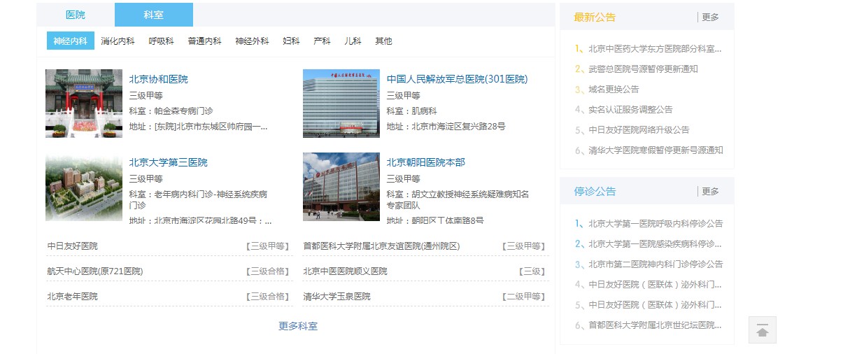This screenshot has width=850, height=354.
Task: Choose the 消化内科 department filter
Action: [118, 41]
